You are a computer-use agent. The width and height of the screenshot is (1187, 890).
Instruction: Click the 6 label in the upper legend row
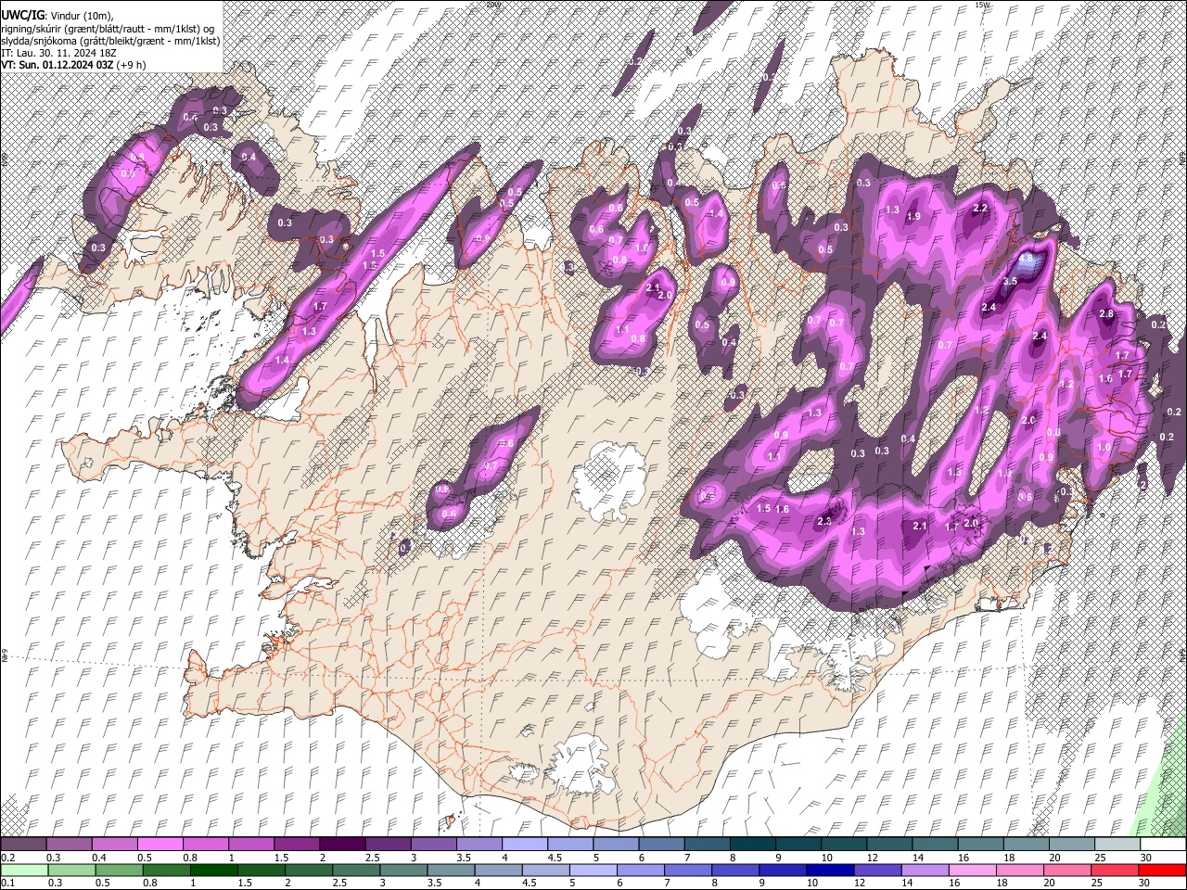(642, 858)
